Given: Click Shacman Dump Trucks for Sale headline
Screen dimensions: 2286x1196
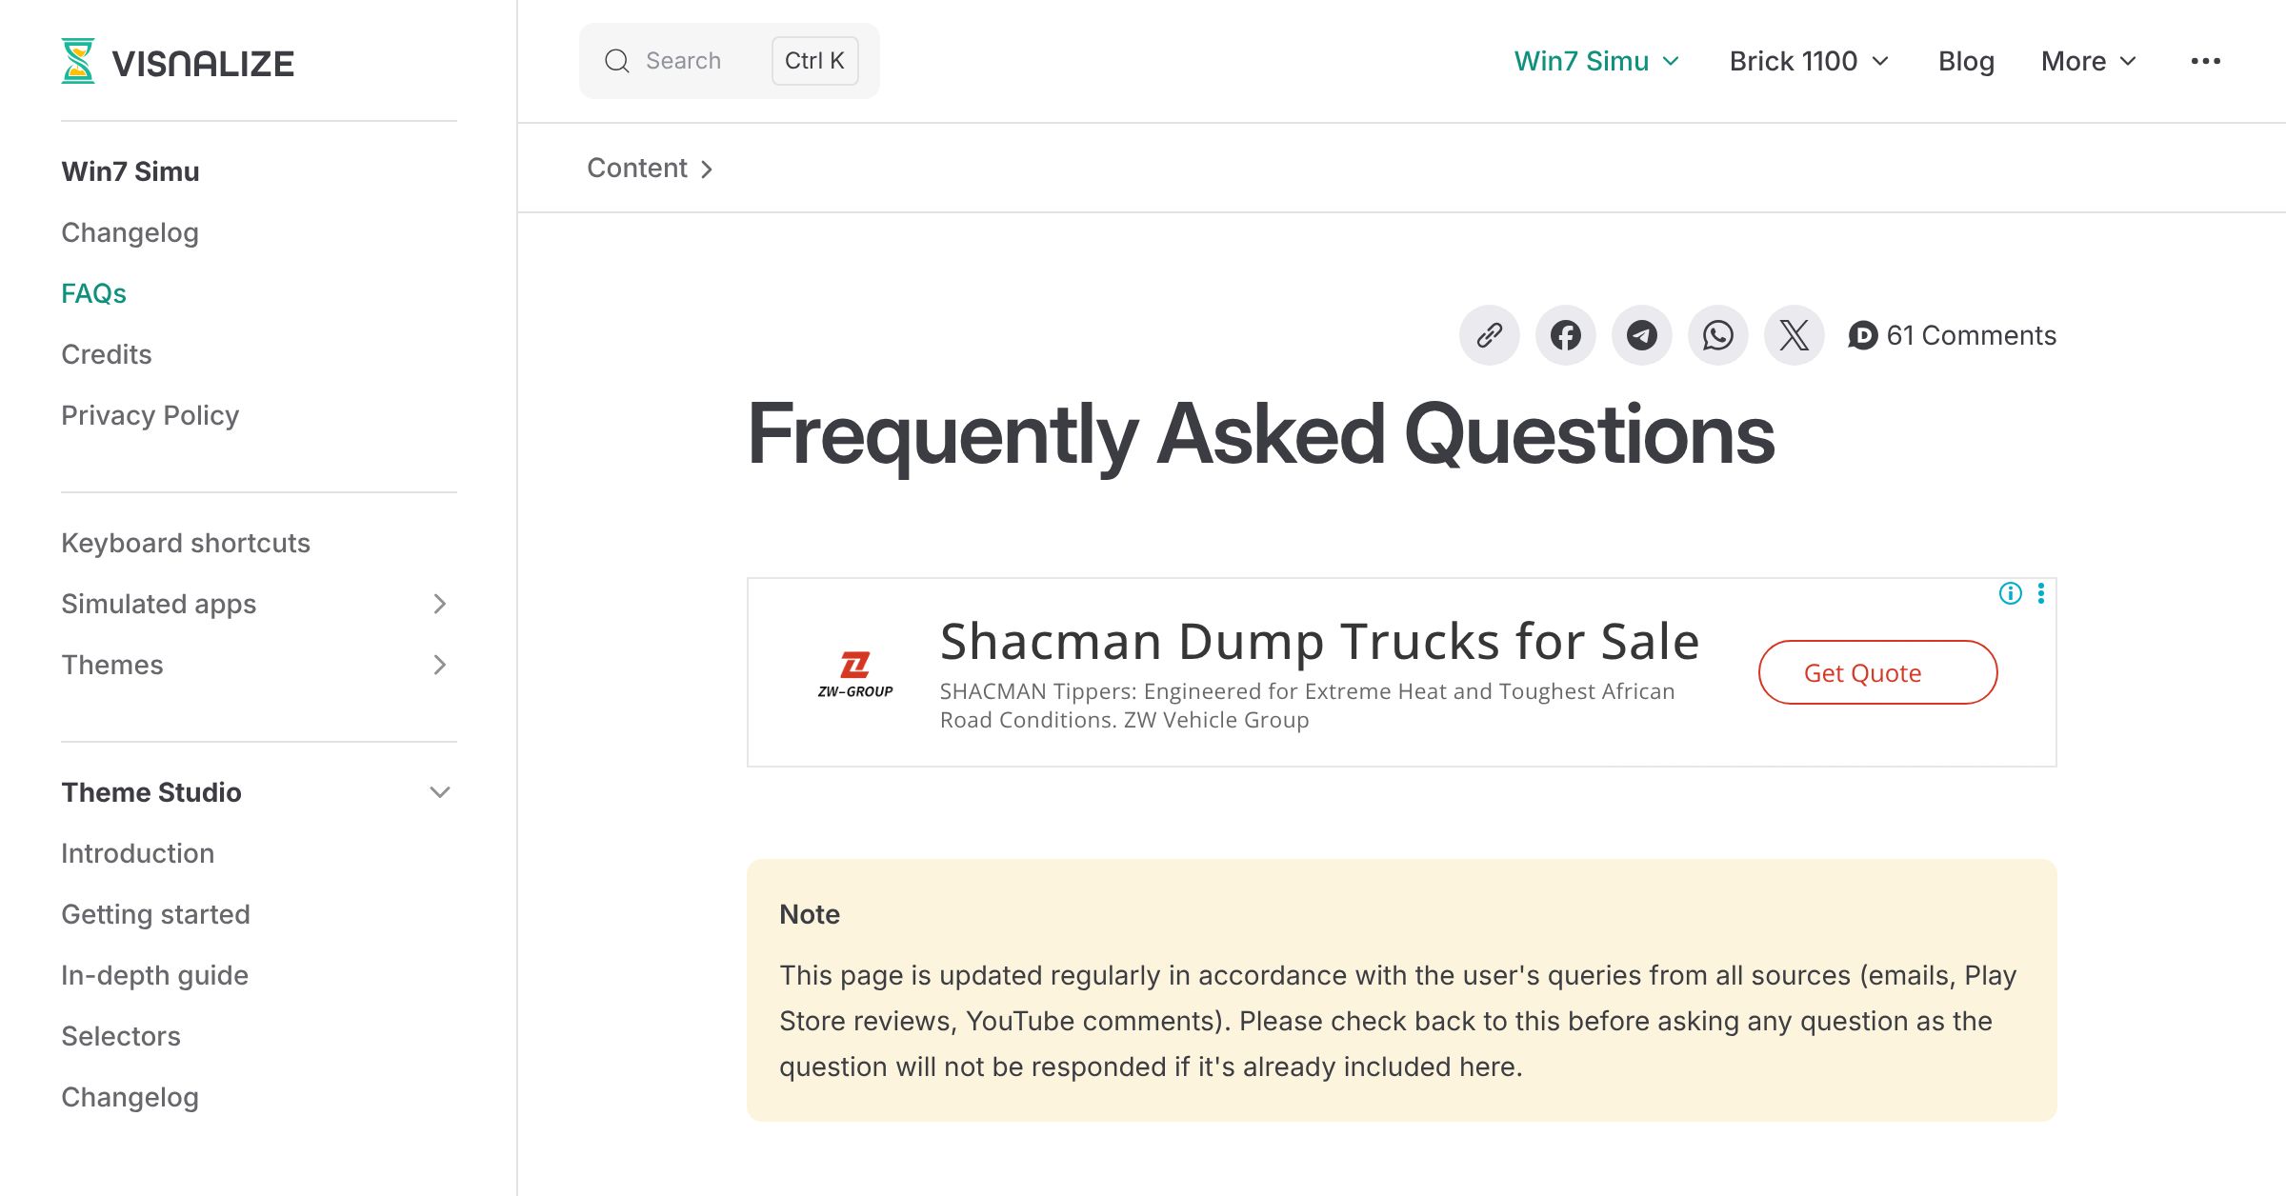Looking at the screenshot, I should click(1319, 641).
